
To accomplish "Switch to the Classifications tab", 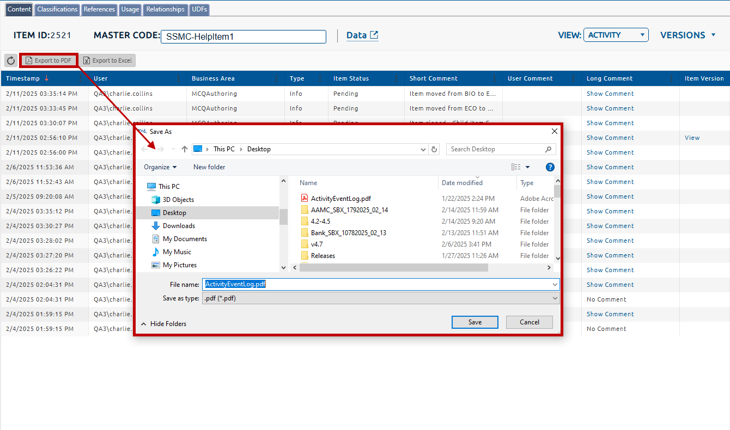I will point(57,9).
